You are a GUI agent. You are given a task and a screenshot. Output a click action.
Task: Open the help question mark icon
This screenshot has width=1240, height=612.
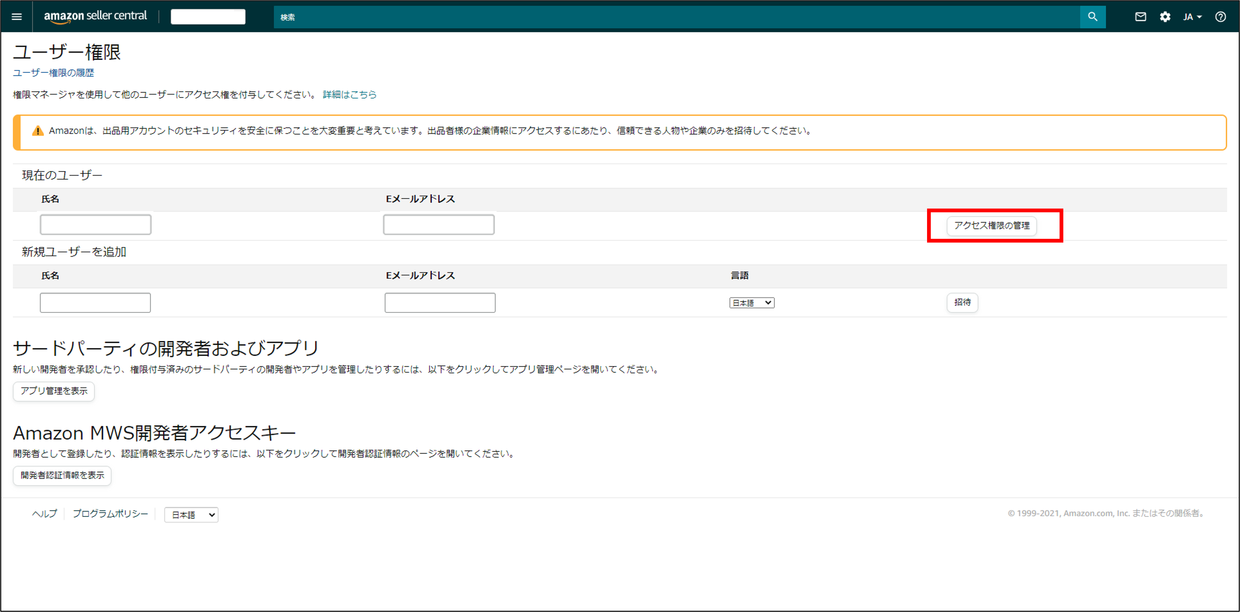[1220, 17]
